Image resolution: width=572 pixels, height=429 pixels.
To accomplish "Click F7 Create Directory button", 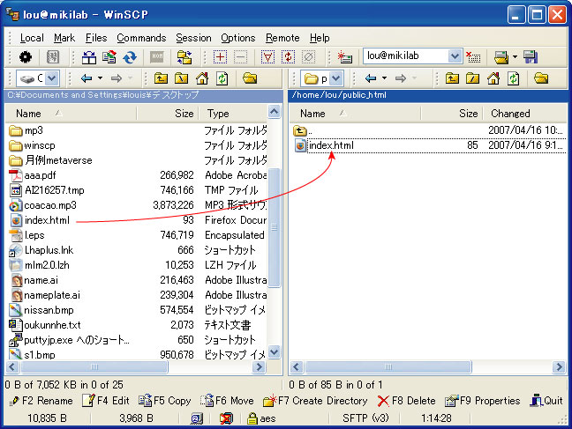I will [315, 401].
